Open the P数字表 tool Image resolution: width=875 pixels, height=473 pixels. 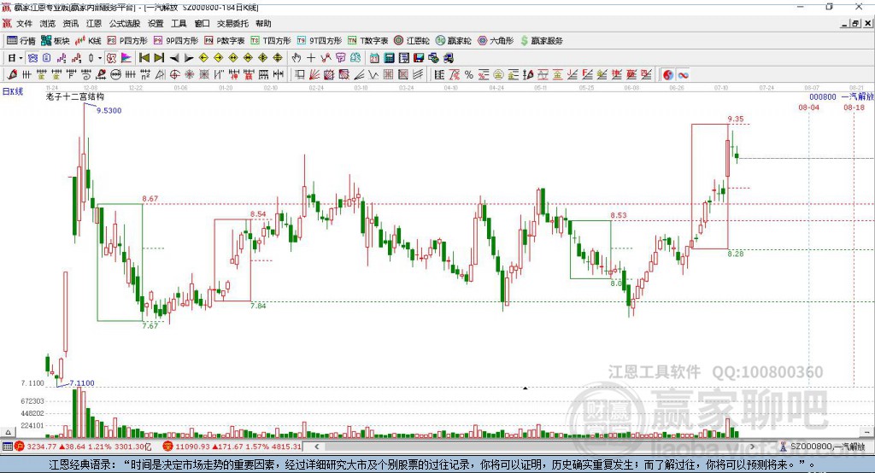pos(225,40)
